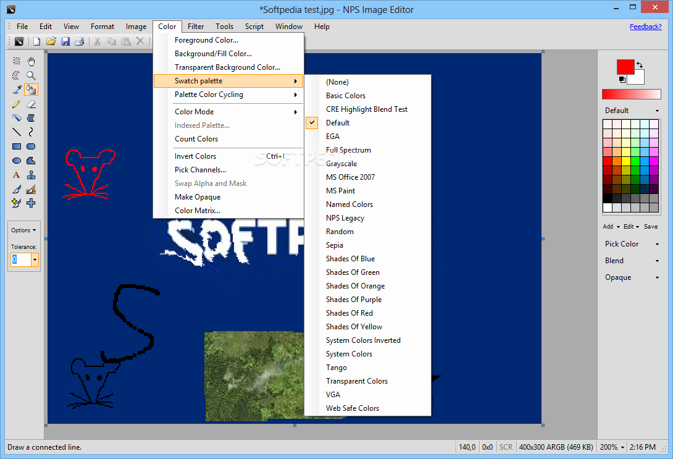
Task: Click the scissors Cut toolbar icon
Action: 98,41
